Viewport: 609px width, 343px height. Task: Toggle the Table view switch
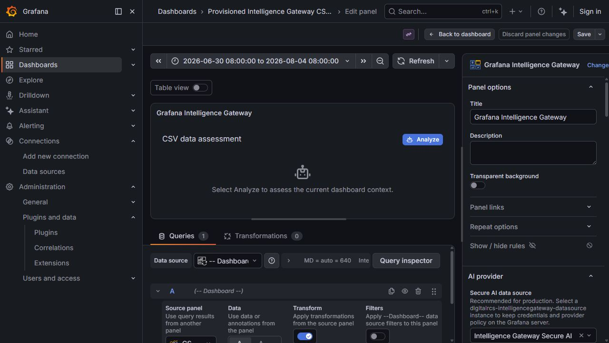[200, 88]
